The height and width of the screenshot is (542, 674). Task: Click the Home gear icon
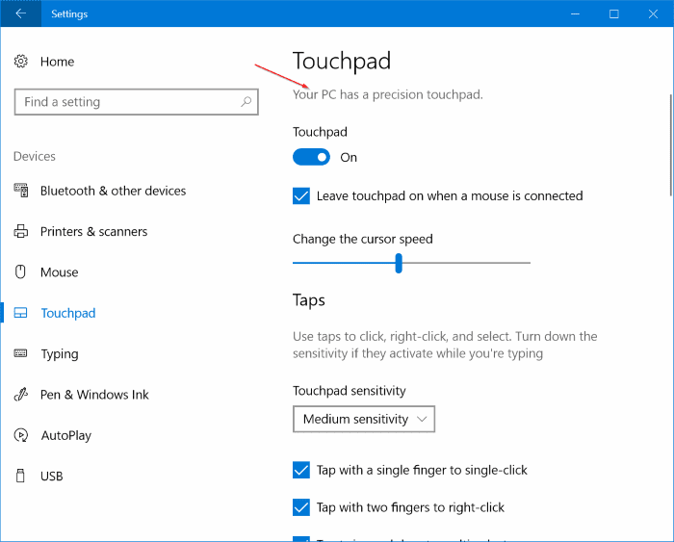20,62
